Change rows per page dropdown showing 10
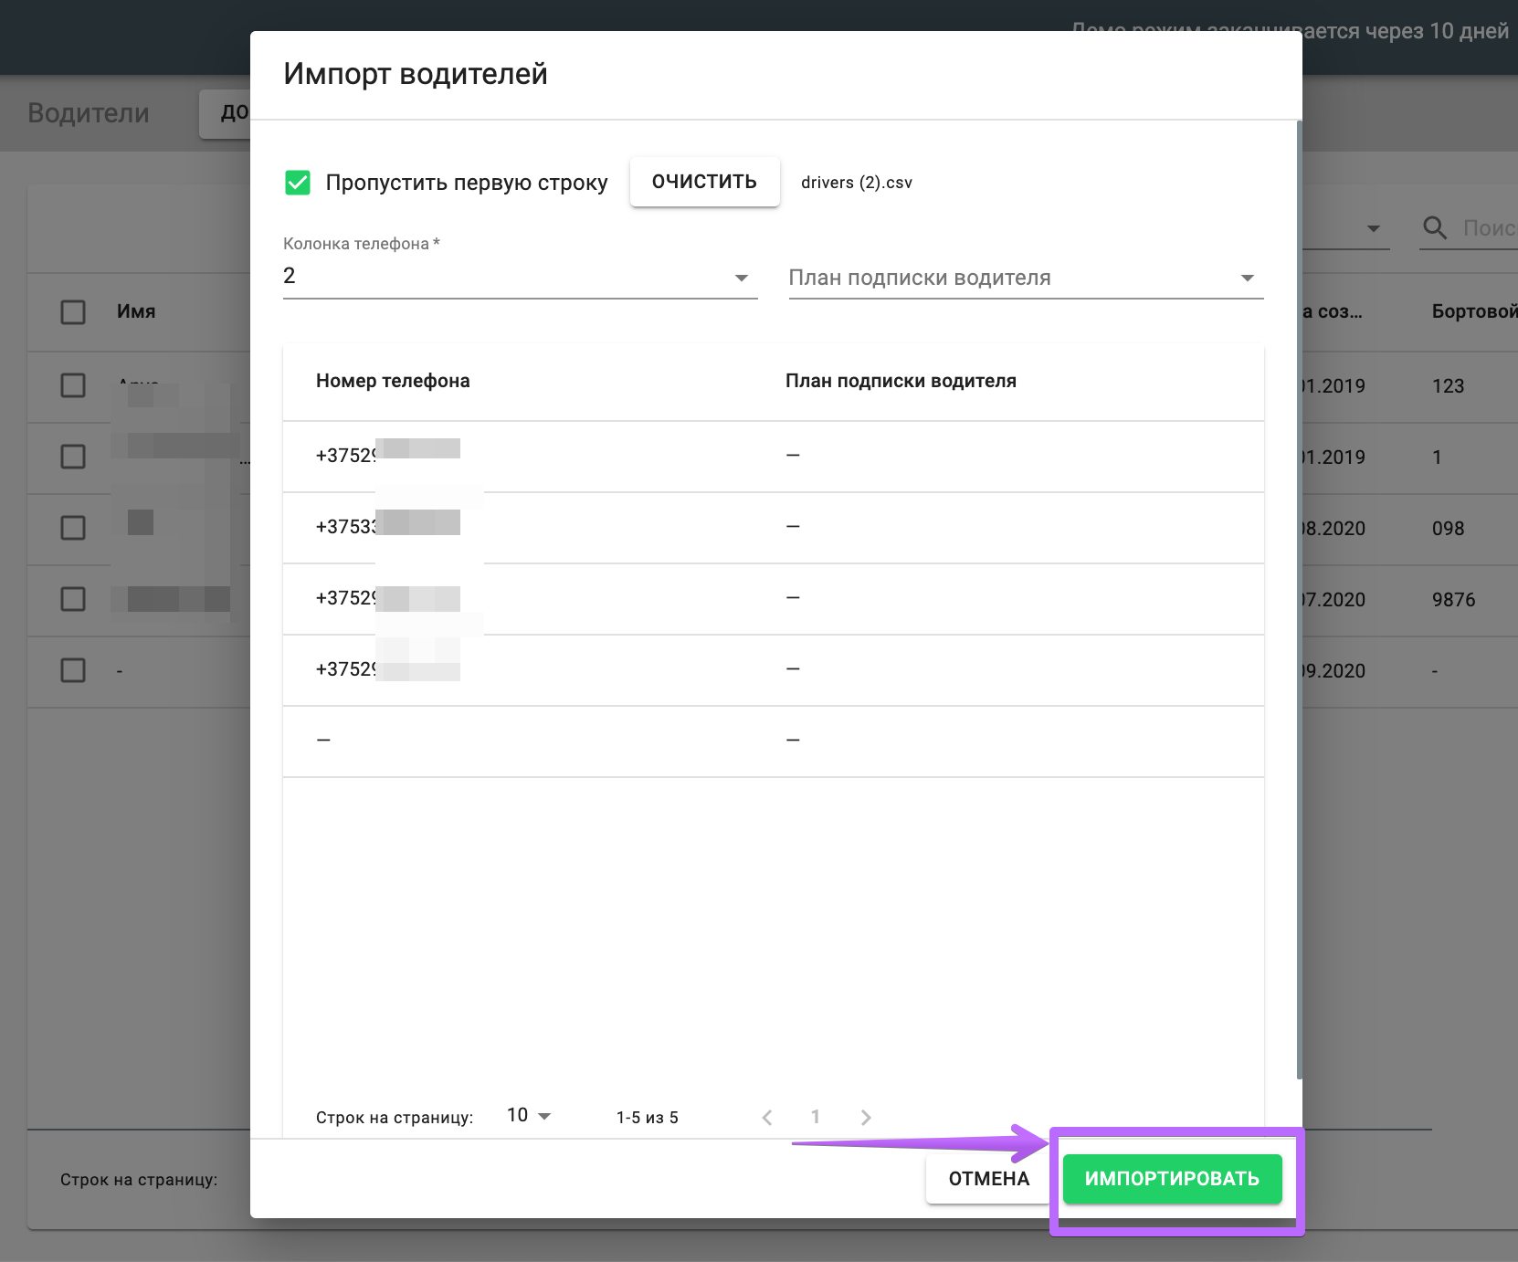The height and width of the screenshot is (1262, 1518). pyautogui.click(x=529, y=1116)
